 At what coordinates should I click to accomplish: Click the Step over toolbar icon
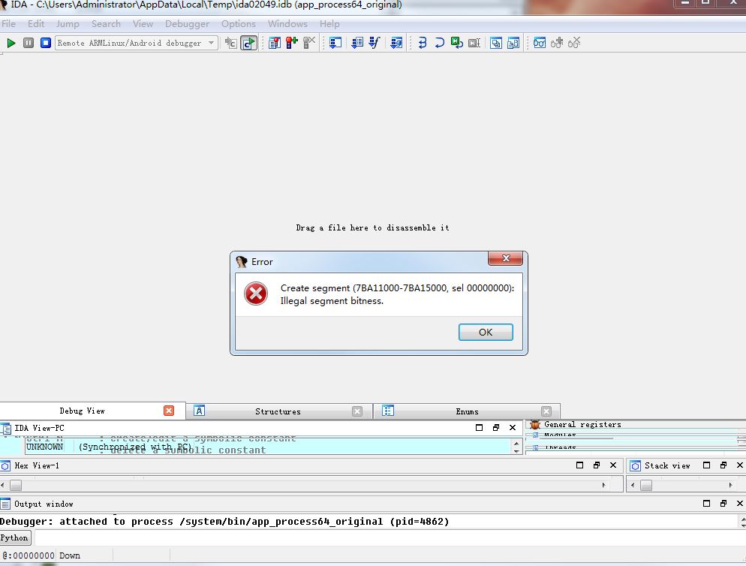pyautogui.click(x=440, y=43)
